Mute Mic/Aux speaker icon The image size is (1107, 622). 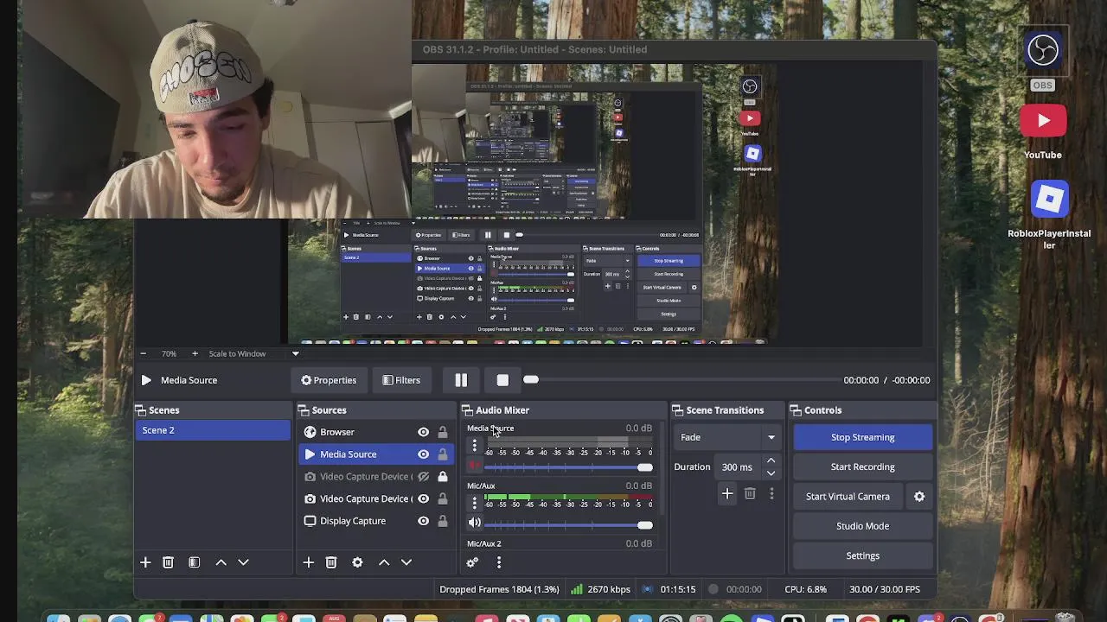(x=474, y=523)
